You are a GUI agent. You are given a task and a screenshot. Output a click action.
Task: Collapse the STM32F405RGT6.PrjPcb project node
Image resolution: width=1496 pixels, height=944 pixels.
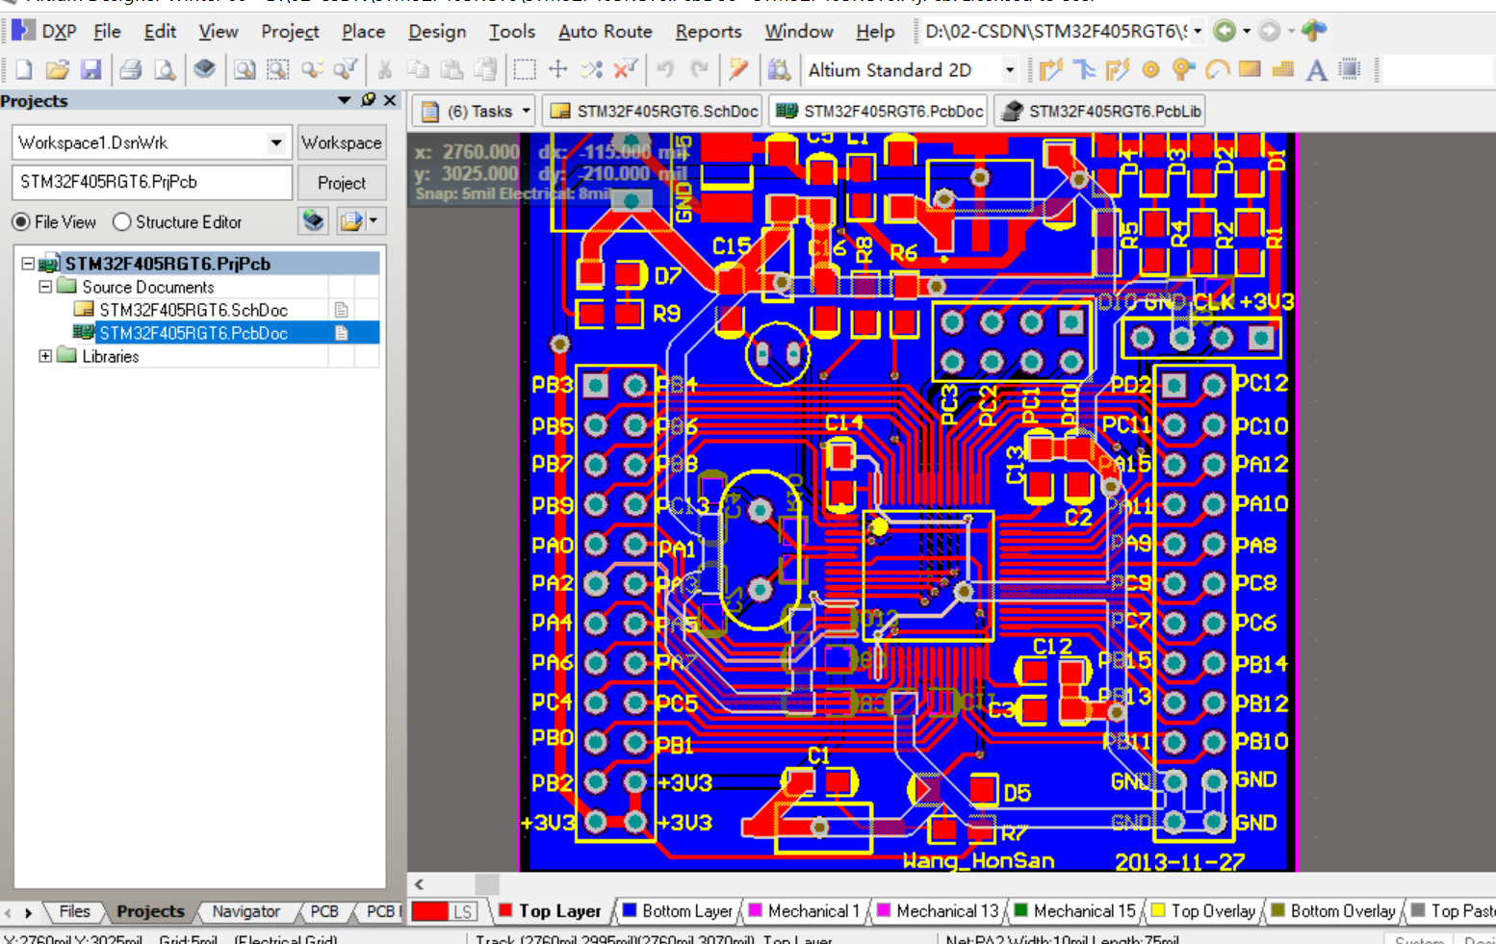(28, 264)
